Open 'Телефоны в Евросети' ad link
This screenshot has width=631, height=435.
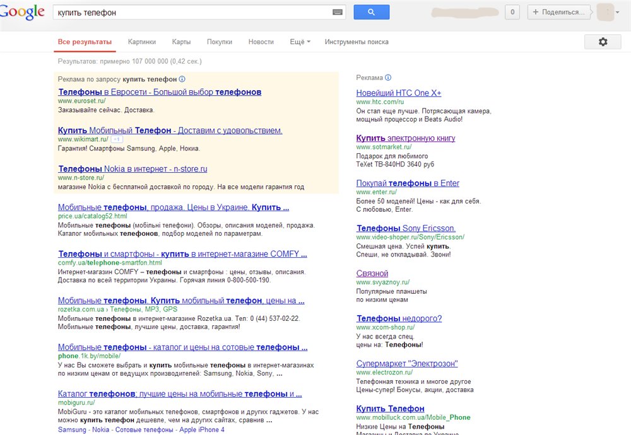(x=160, y=92)
